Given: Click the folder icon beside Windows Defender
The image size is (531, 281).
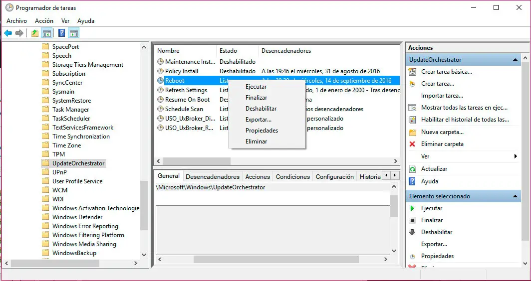Looking at the screenshot, I should pyautogui.click(x=45, y=217).
